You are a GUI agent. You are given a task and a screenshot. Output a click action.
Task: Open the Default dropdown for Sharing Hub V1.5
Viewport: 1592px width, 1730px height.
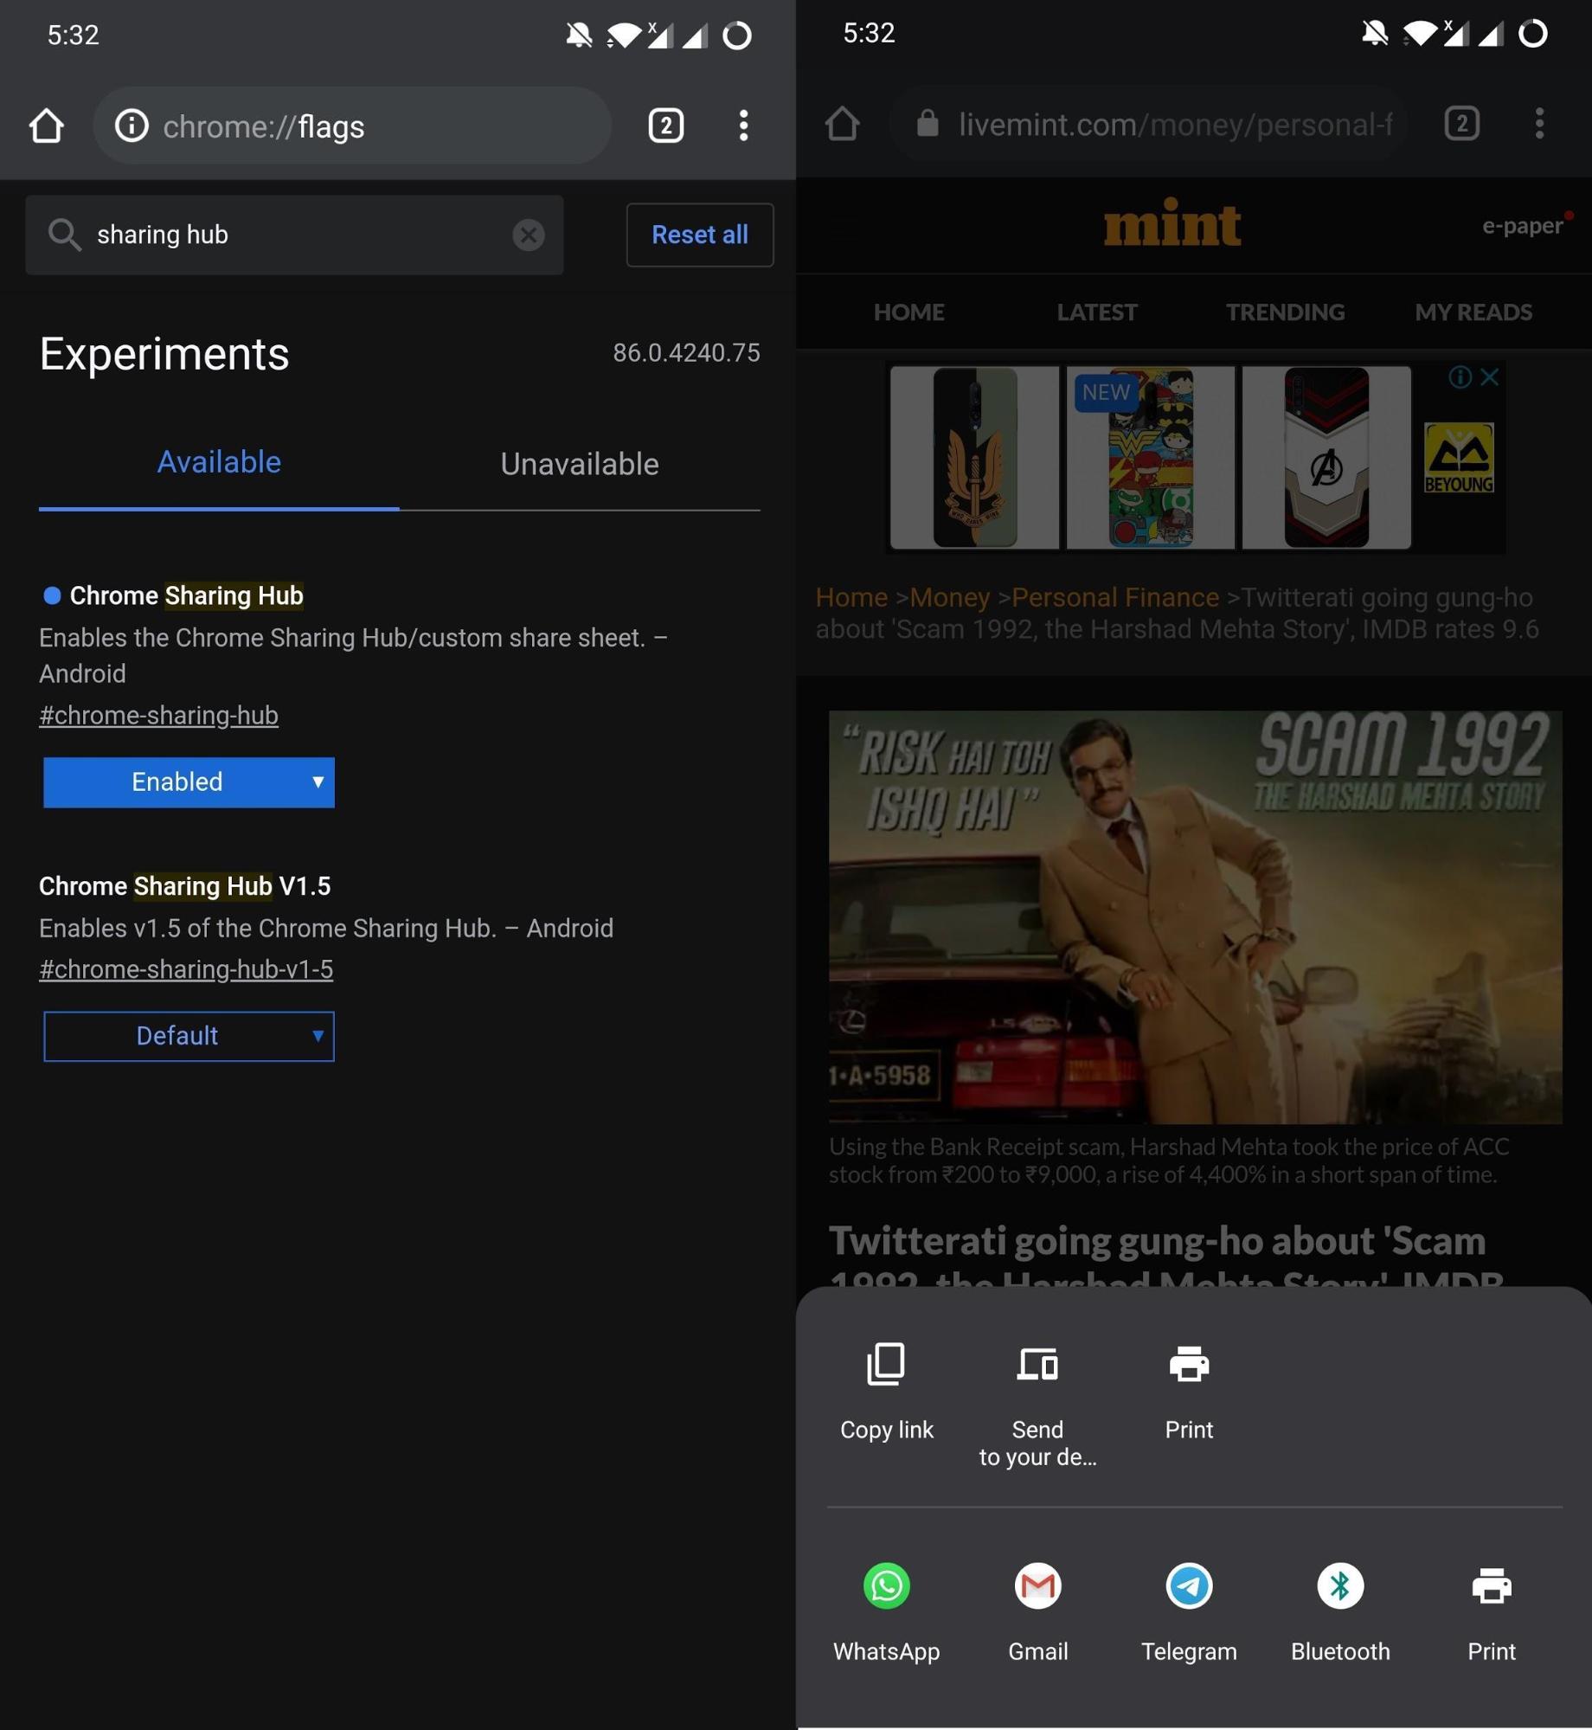[189, 1036]
